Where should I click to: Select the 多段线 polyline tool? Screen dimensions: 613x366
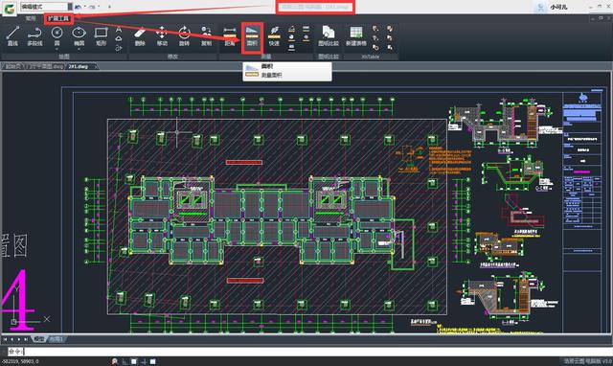[x=34, y=36]
